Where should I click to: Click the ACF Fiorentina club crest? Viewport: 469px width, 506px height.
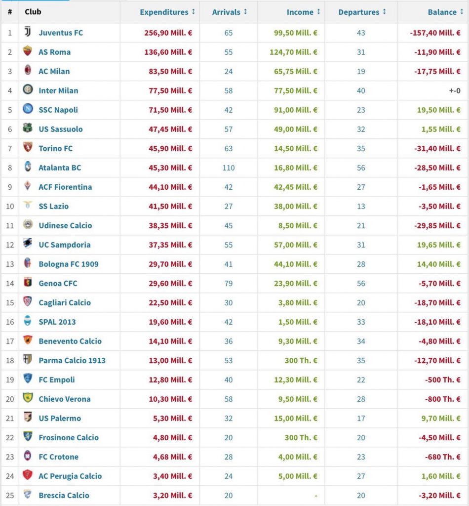click(28, 186)
